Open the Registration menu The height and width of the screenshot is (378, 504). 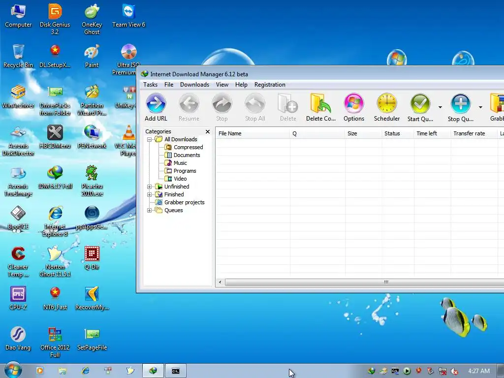click(270, 85)
